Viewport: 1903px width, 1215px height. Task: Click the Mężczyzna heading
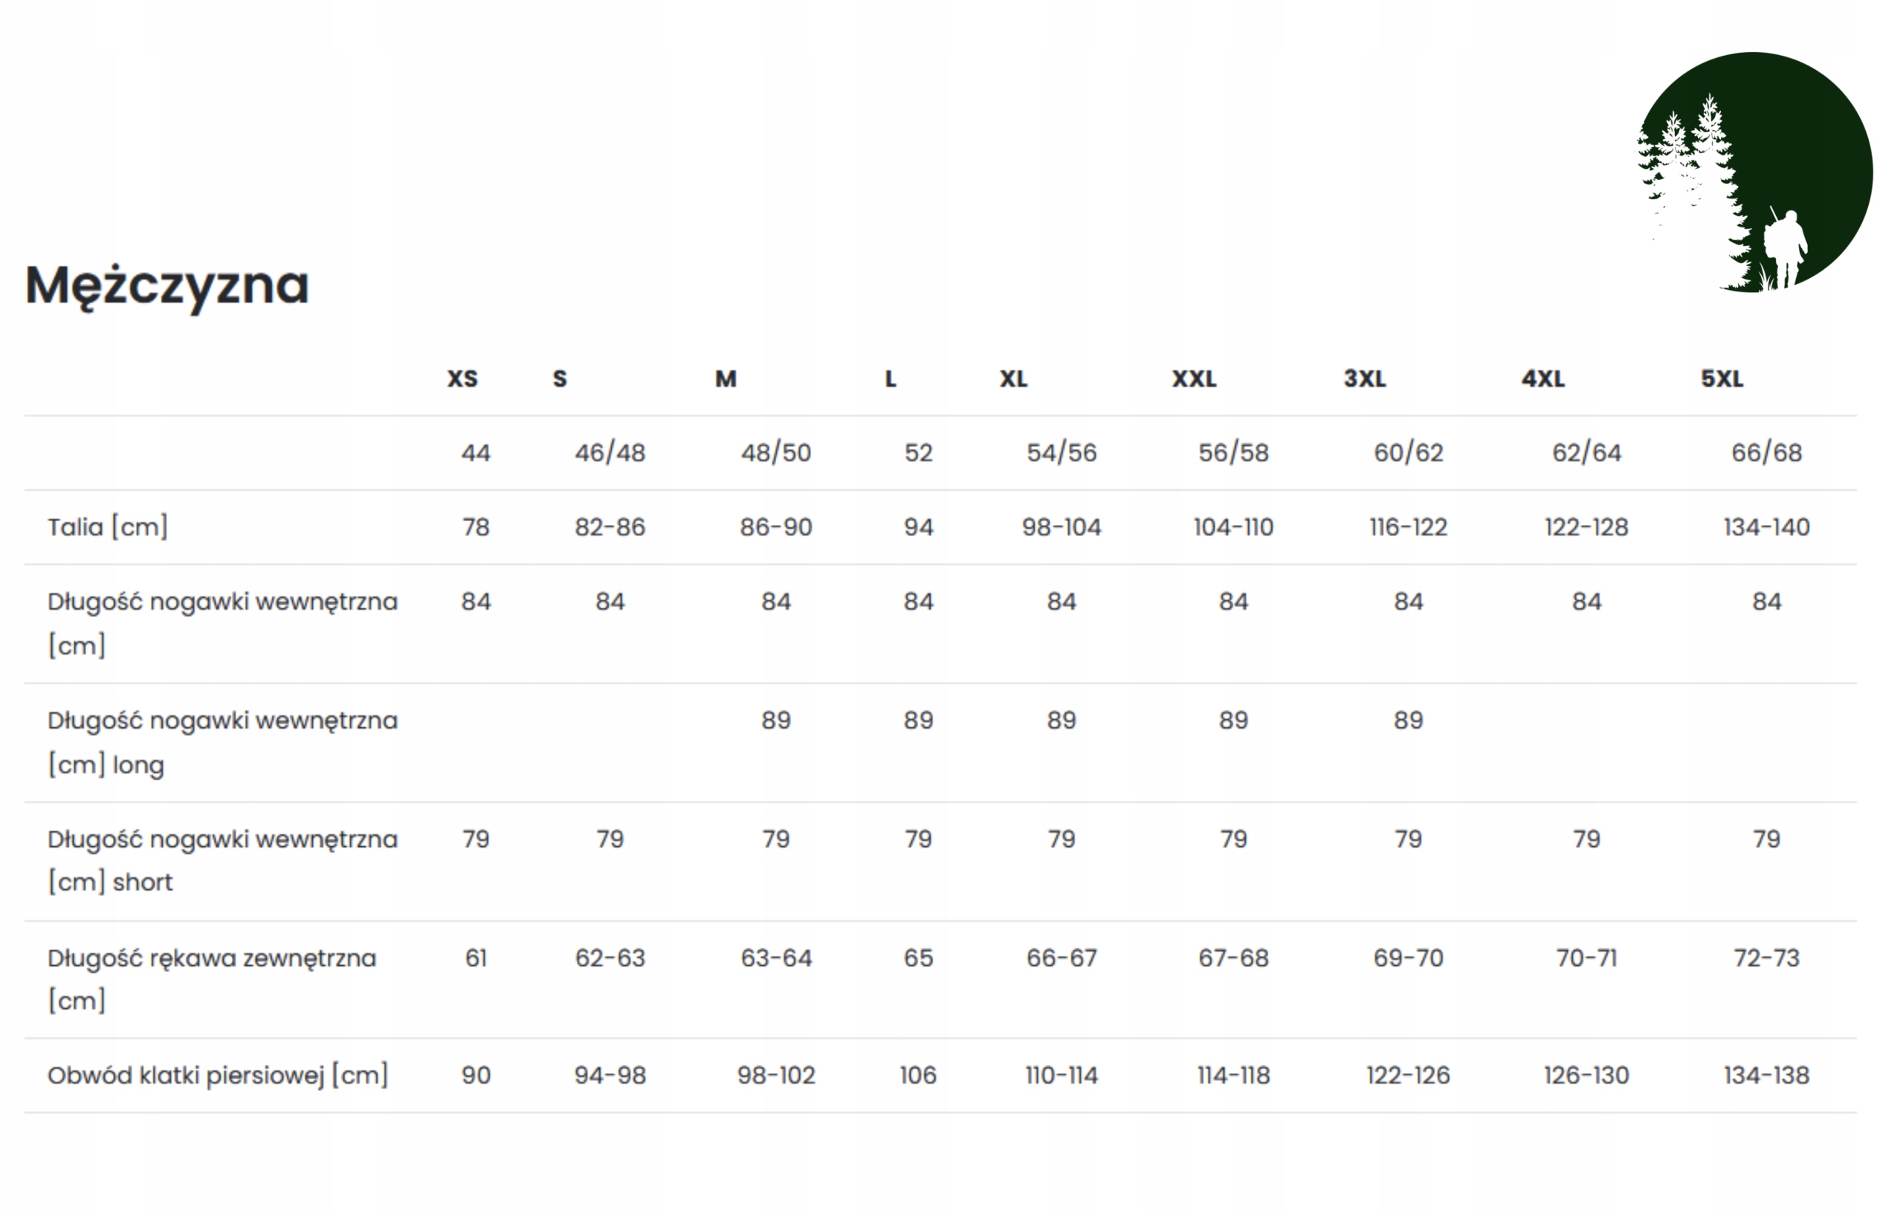[167, 286]
